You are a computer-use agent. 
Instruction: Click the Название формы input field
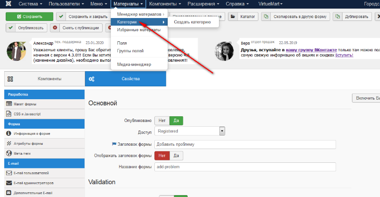(245, 167)
